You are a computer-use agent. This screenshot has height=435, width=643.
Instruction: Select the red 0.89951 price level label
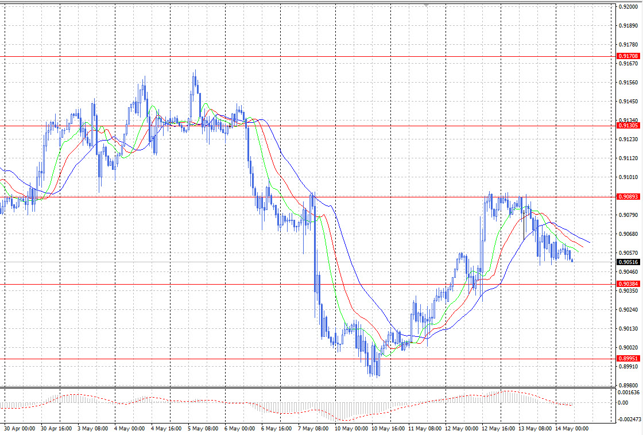[628, 359]
